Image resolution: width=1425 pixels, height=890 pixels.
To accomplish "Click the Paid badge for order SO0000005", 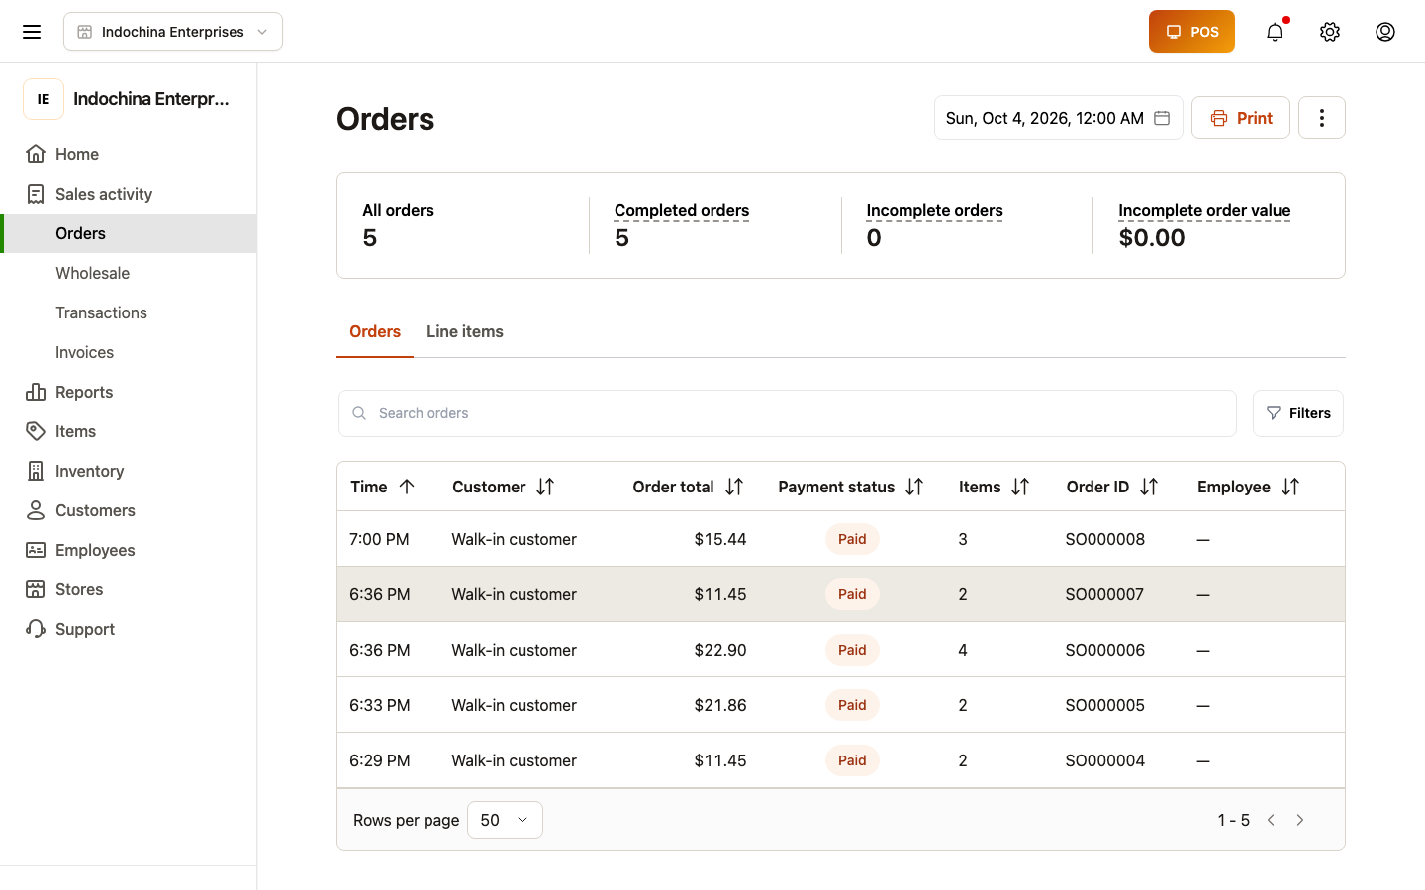I will click(x=852, y=705).
